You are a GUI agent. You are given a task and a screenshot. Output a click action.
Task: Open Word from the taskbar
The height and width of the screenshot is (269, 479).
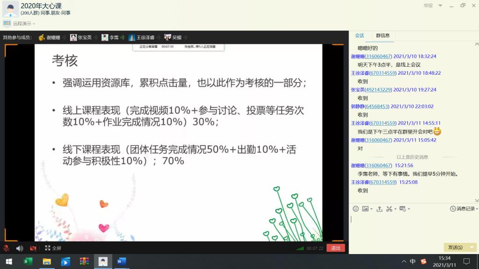pos(122,261)
